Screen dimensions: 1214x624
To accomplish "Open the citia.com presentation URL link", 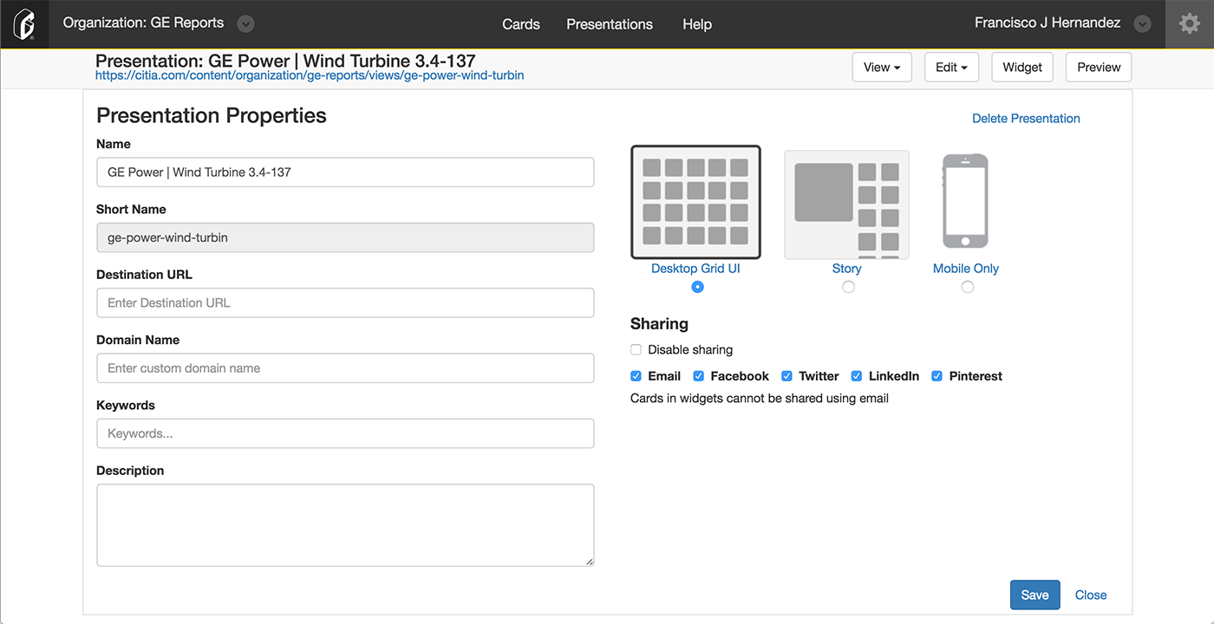I will [x=310, y=75].
